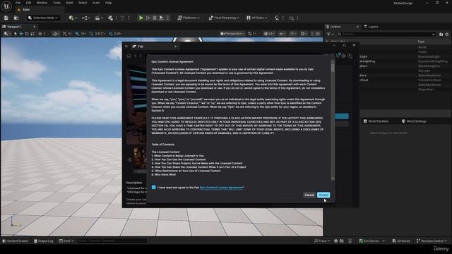Open the Window menu

(42, 3)
